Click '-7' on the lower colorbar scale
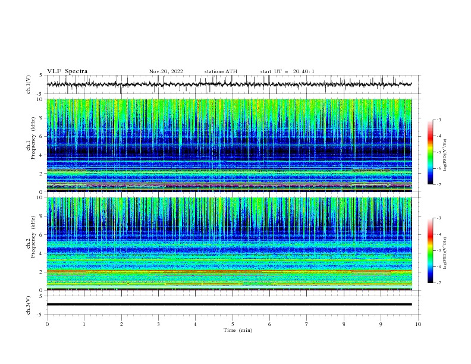Image resolution: width=471 pixels, height=364 pixels. click(x=439, y=283)
